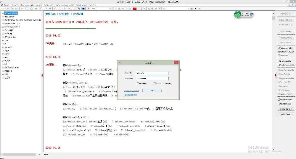Click the play arrow toolbar icon
This screenshot has height=159, width=296.
point(116,9)
